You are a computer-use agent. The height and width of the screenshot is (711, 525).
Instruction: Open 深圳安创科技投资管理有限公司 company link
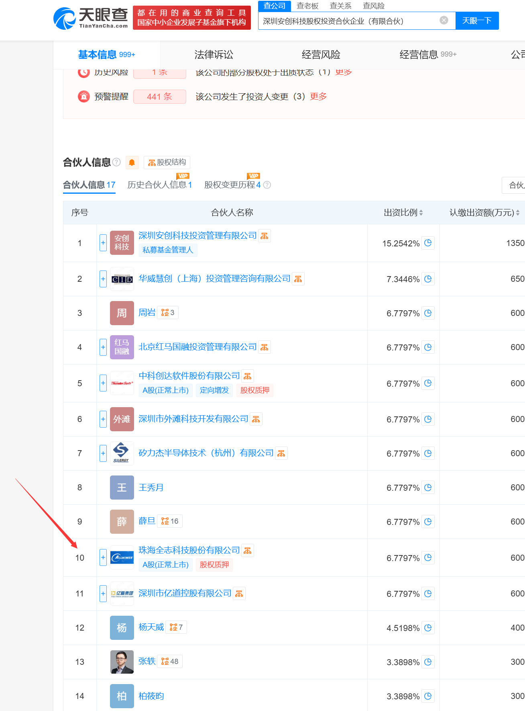pos(197,236)
